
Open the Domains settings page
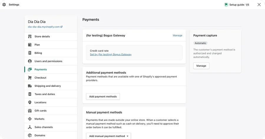pos(51,135)
